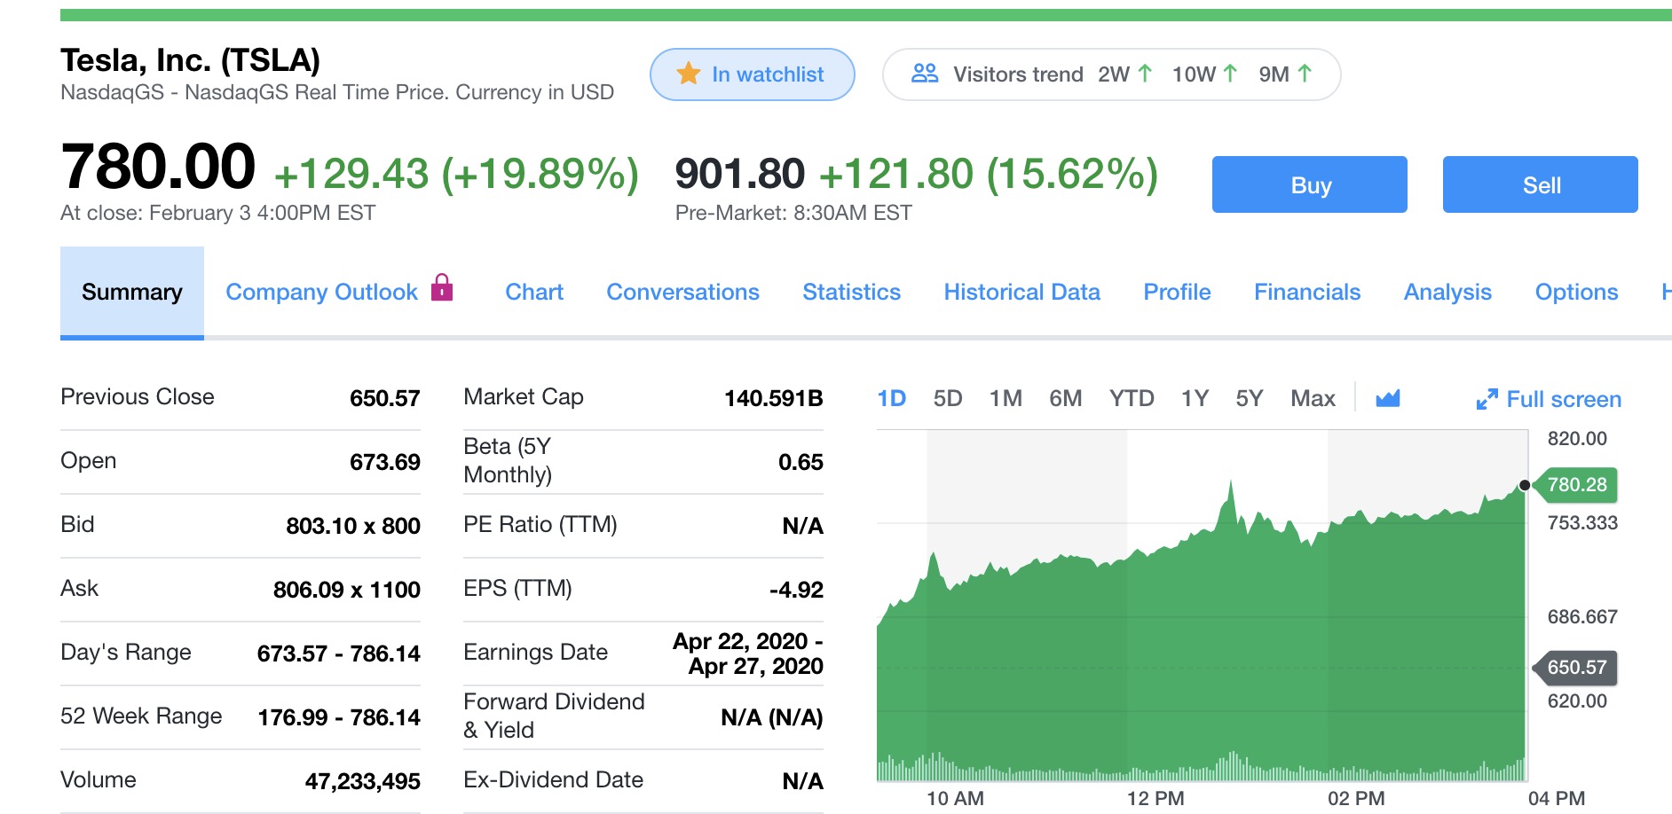This screenshot has width=1672, height=814.
Task: Select the 1D chart range
Action: coord(892,398)
